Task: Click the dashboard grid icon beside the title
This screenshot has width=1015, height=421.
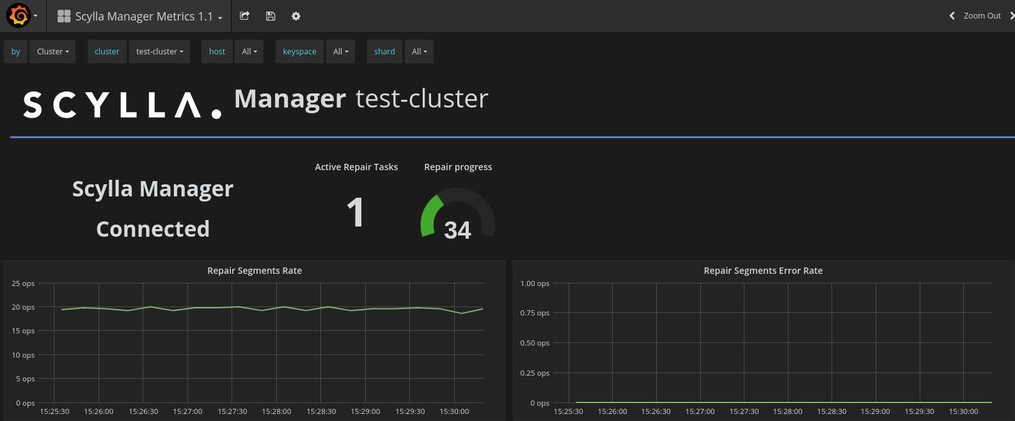Action: (64, 16)
